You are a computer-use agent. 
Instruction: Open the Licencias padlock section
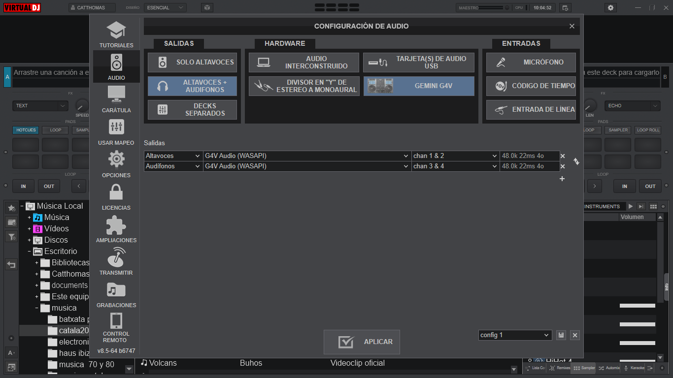[x=116, y=196]
